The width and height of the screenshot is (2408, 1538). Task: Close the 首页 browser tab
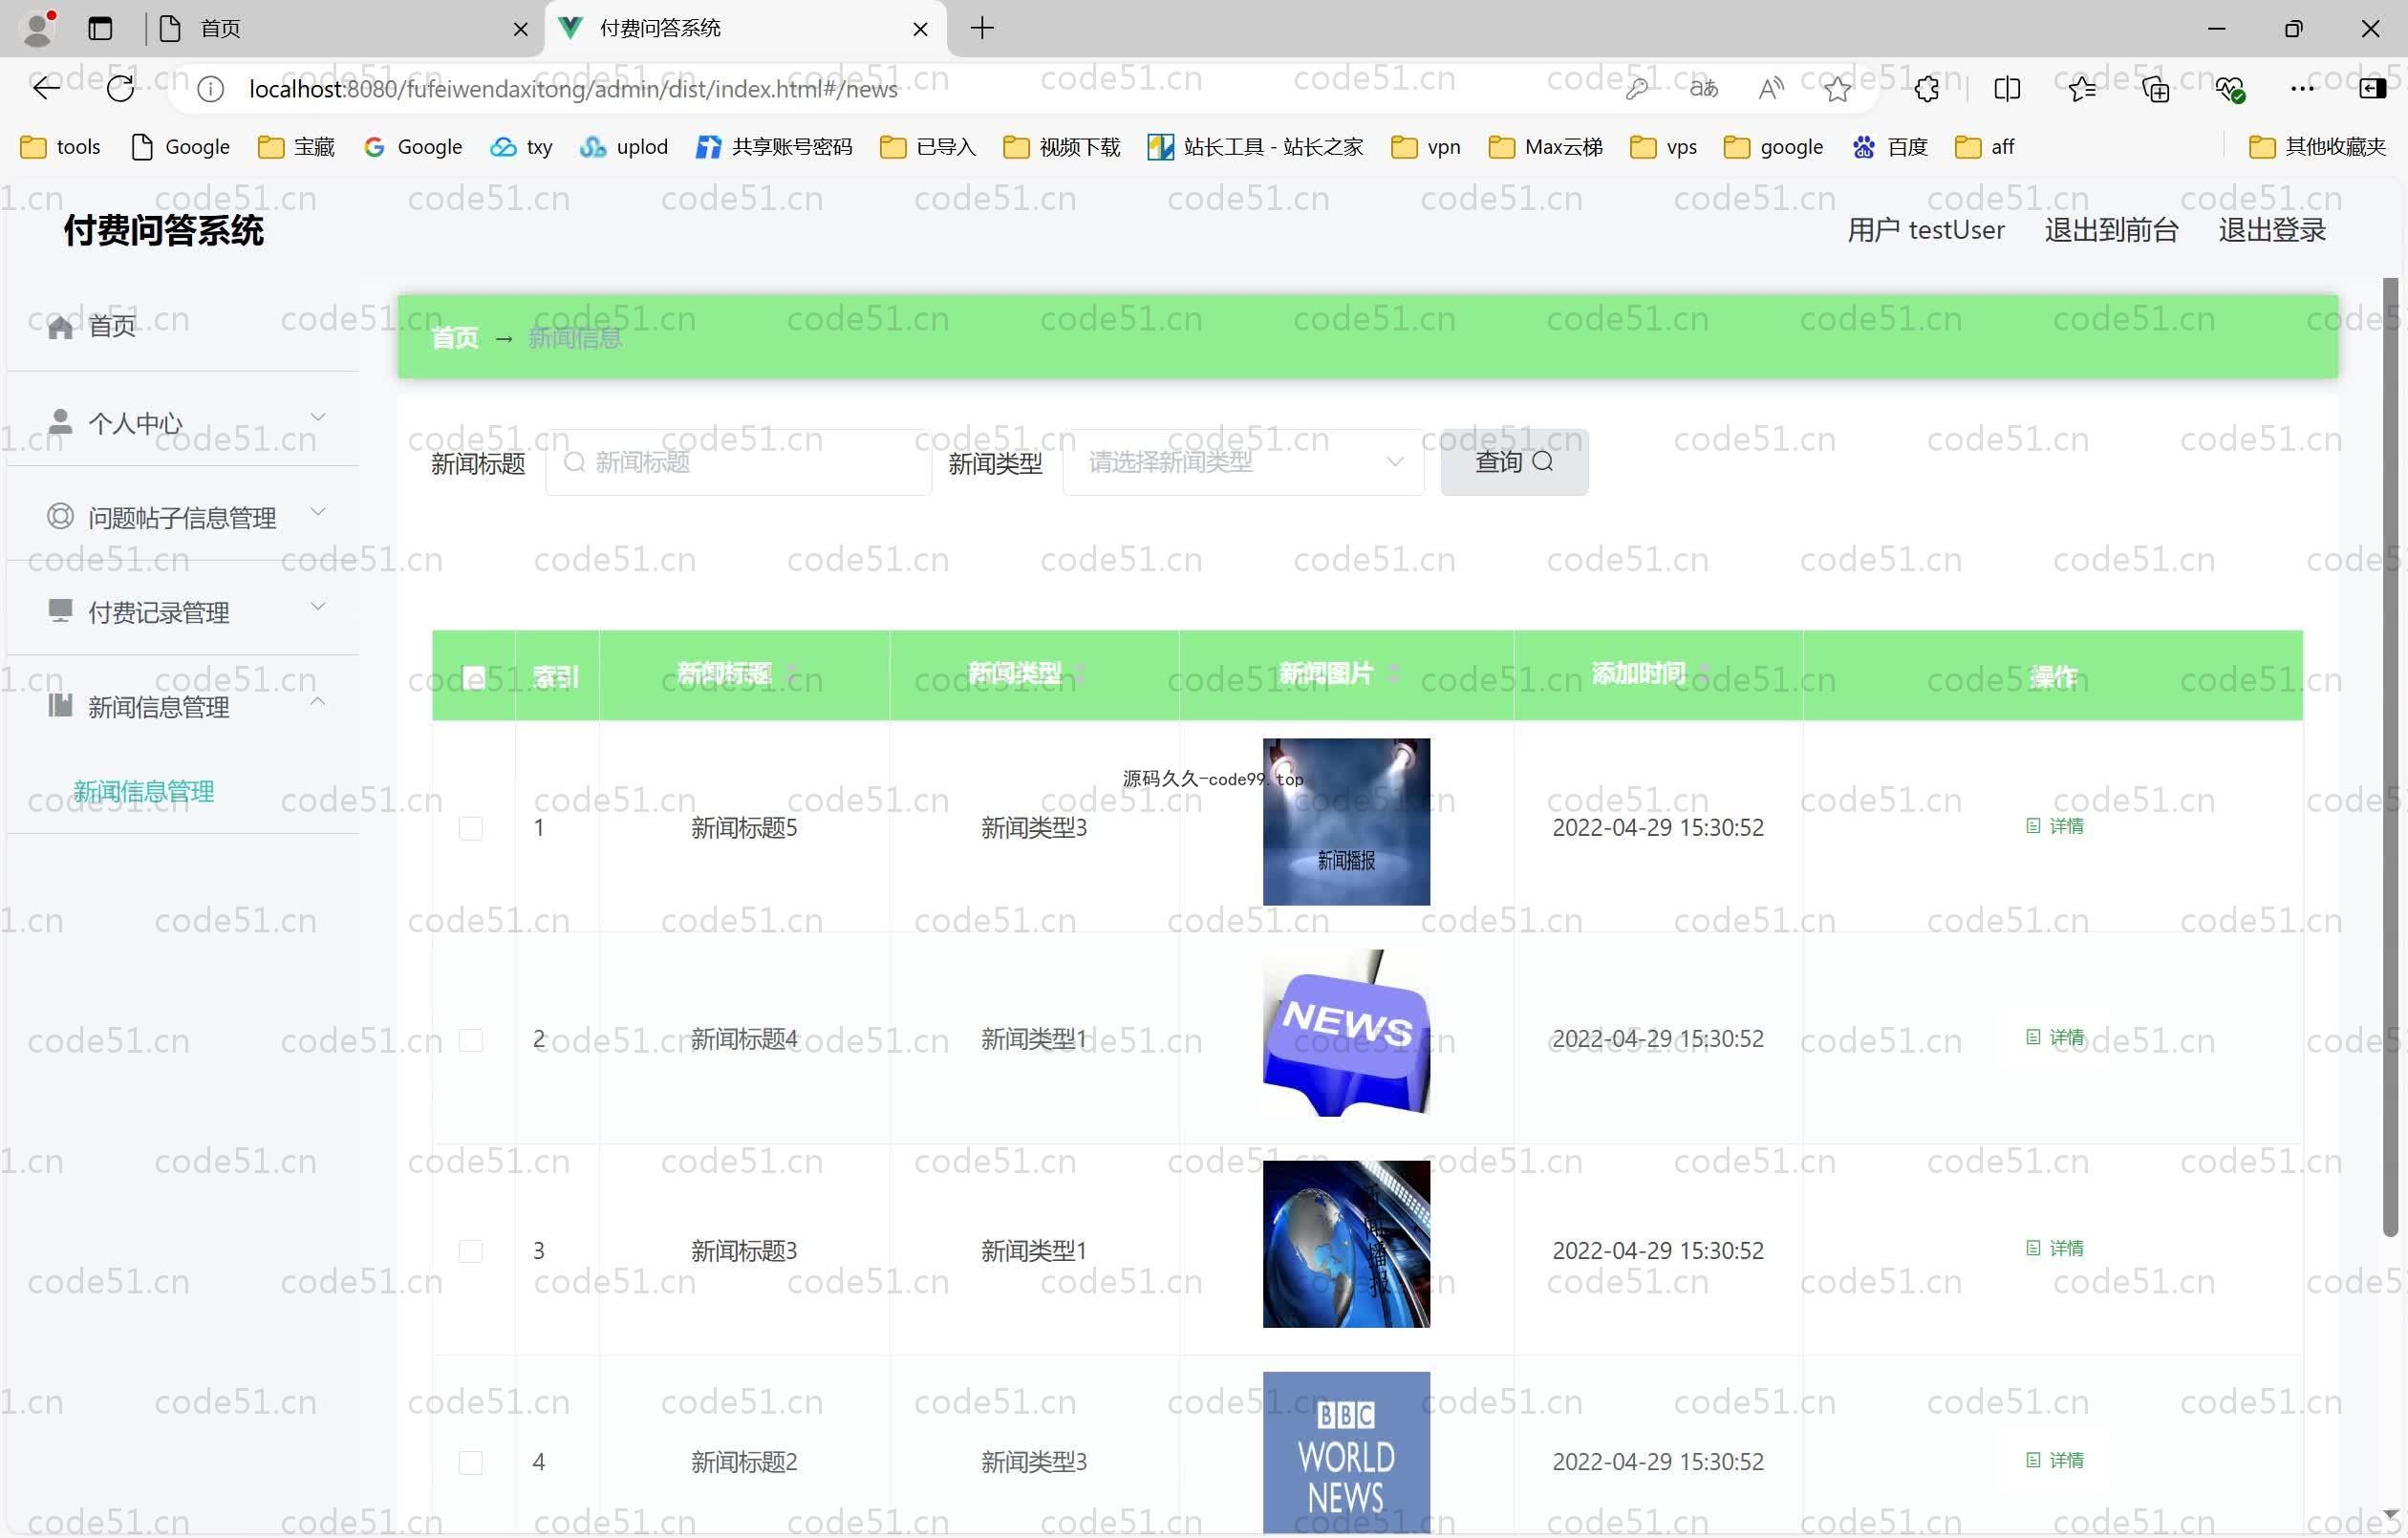click(520, 29)
